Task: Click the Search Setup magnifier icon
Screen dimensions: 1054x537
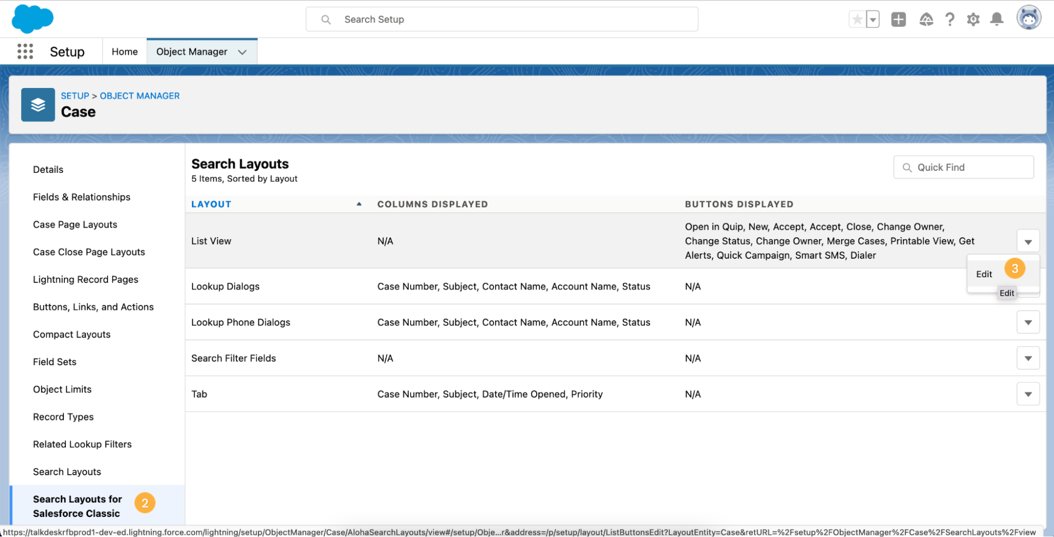Action: pos(326,19)
